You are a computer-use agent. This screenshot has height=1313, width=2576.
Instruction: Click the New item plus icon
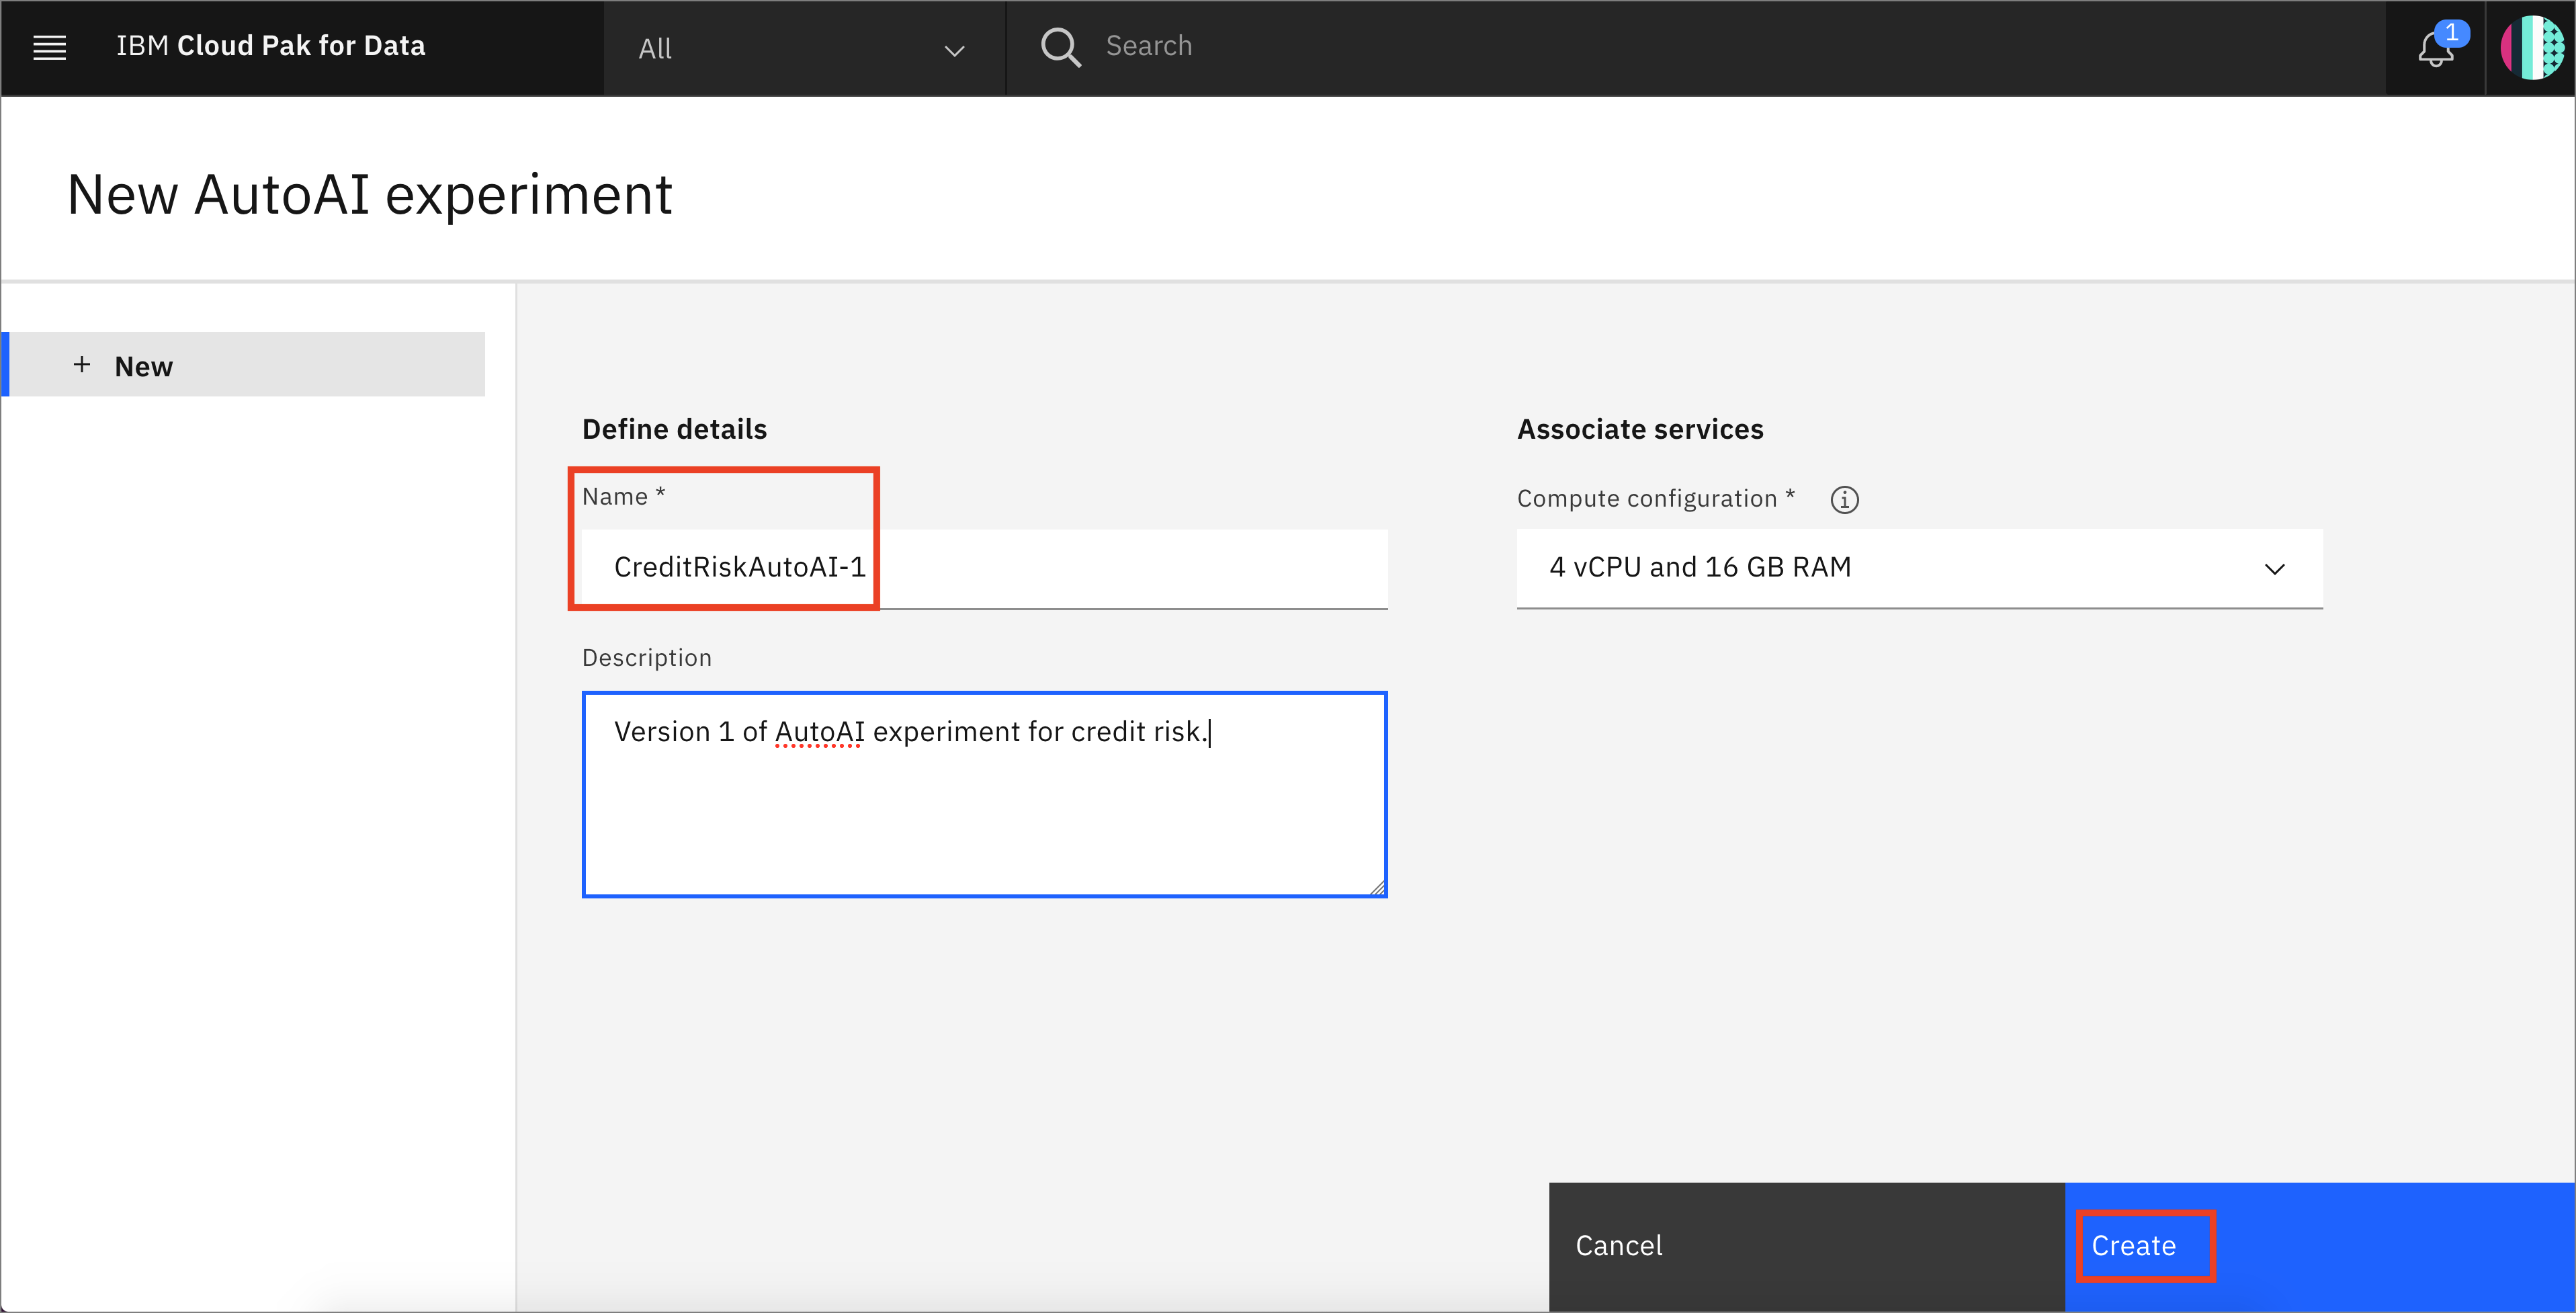point(81,365)
